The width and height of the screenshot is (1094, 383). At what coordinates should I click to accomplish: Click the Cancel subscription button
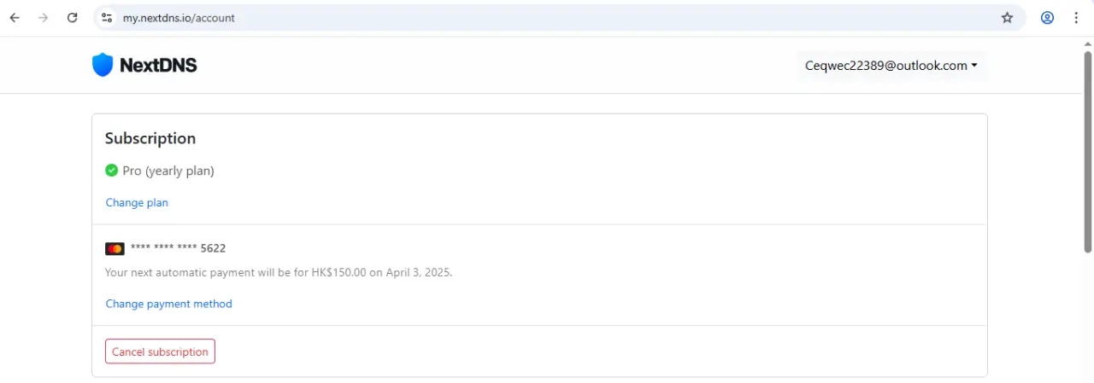click(160, 351)
